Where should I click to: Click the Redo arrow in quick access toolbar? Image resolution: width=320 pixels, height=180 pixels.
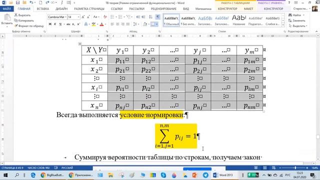pyautogui.click(x=47, y=2)
